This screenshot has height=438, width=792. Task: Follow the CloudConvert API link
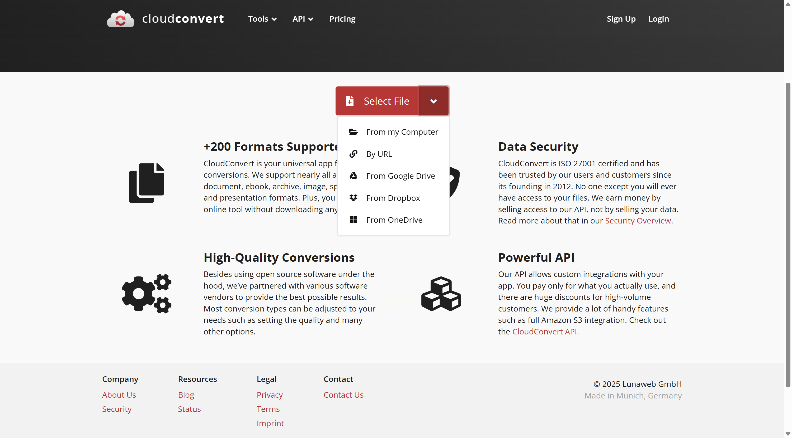point(544,332)
